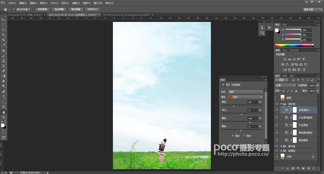Select the Zoom tool in the toolbox

[4, 117]
